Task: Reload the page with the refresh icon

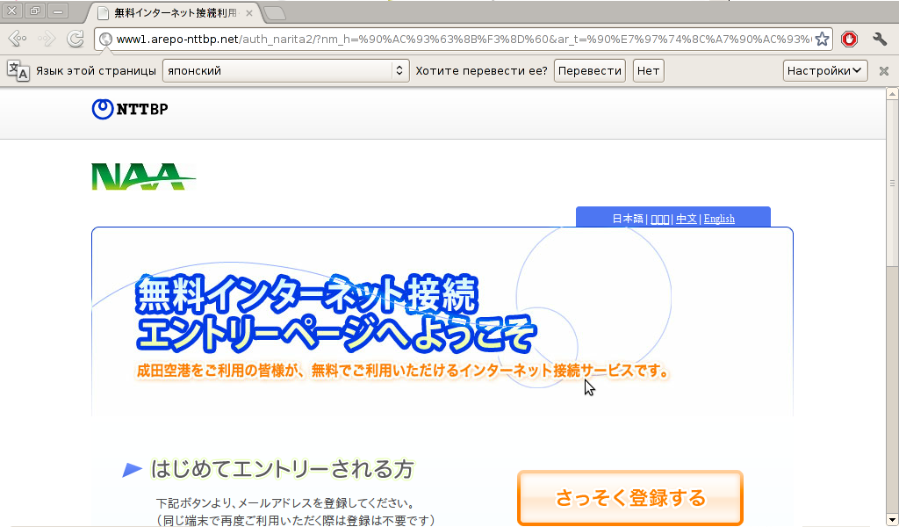Action: pyautogui.click(x=76, y=39)
